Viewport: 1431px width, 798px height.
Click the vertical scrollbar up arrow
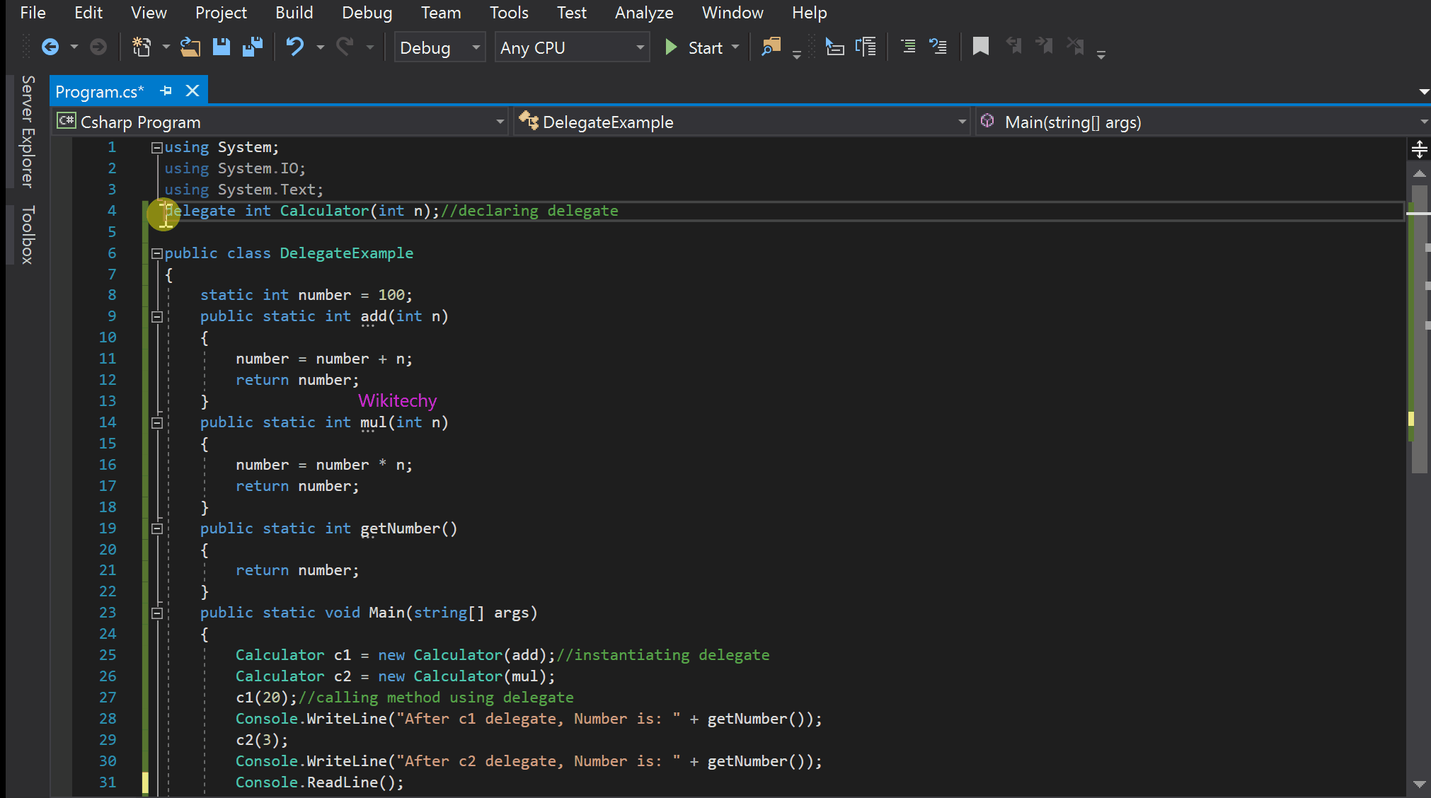pos(1419,173)
